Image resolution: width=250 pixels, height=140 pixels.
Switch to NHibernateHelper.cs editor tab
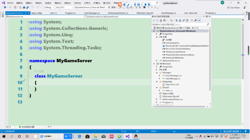tap(118, 13)
